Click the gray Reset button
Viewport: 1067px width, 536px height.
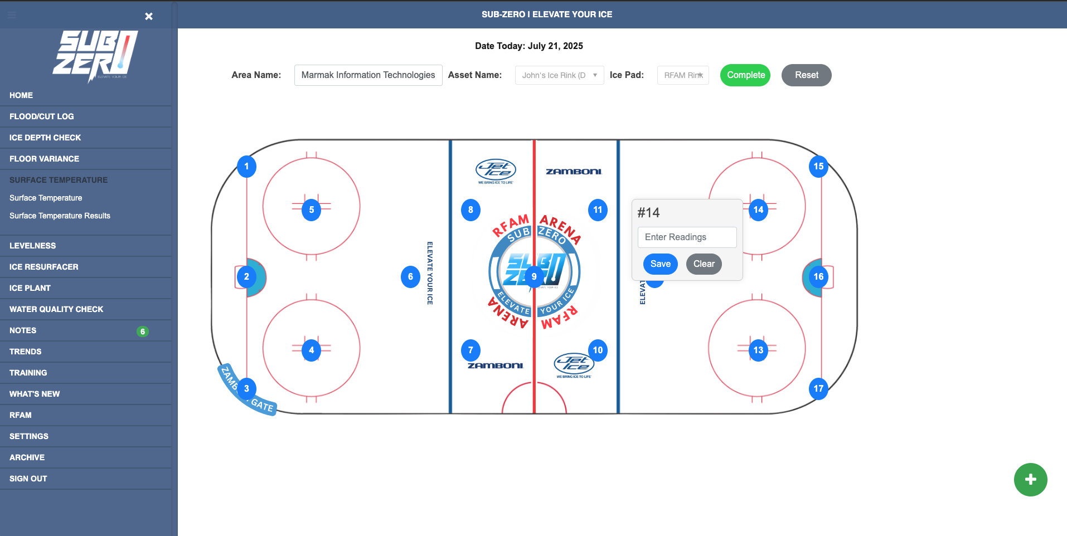coord(807,75)
